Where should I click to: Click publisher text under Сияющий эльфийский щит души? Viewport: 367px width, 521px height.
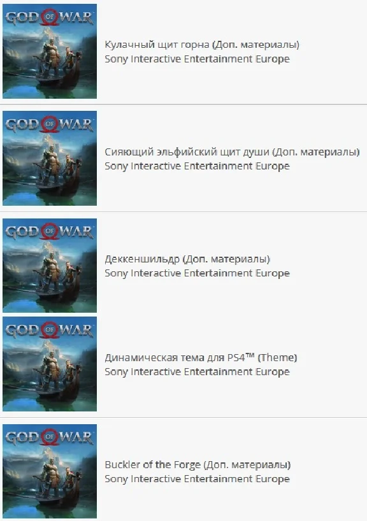point(197,166)
